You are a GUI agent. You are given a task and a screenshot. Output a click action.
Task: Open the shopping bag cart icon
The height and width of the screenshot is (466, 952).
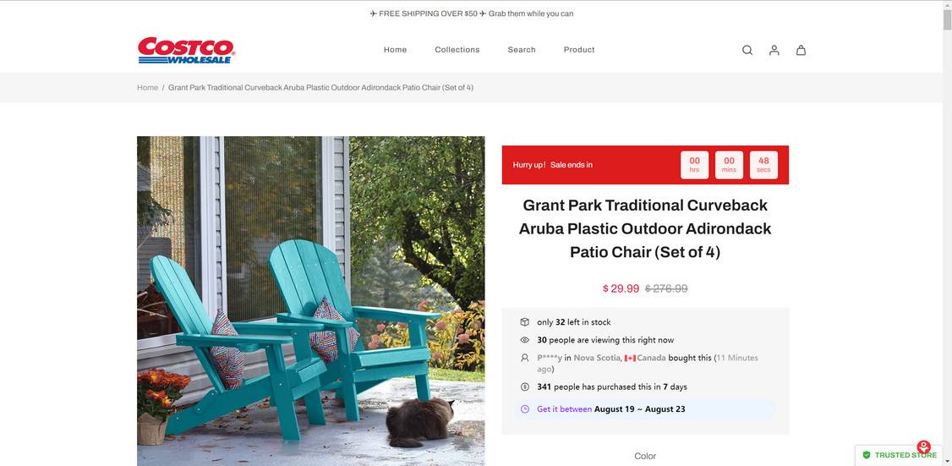pyautogui.click(x=801, y=50)
